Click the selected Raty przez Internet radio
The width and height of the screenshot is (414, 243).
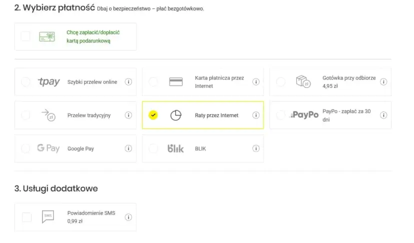point(153,115)
